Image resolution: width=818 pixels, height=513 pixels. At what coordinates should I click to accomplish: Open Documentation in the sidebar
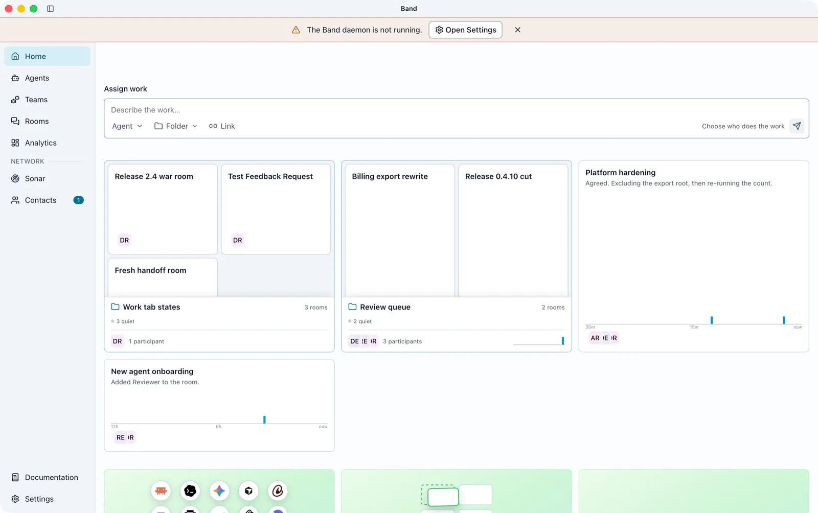(47, 477)
